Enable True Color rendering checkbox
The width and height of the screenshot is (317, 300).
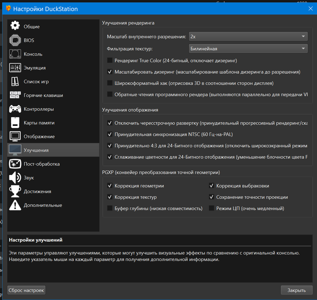[110, 60]
